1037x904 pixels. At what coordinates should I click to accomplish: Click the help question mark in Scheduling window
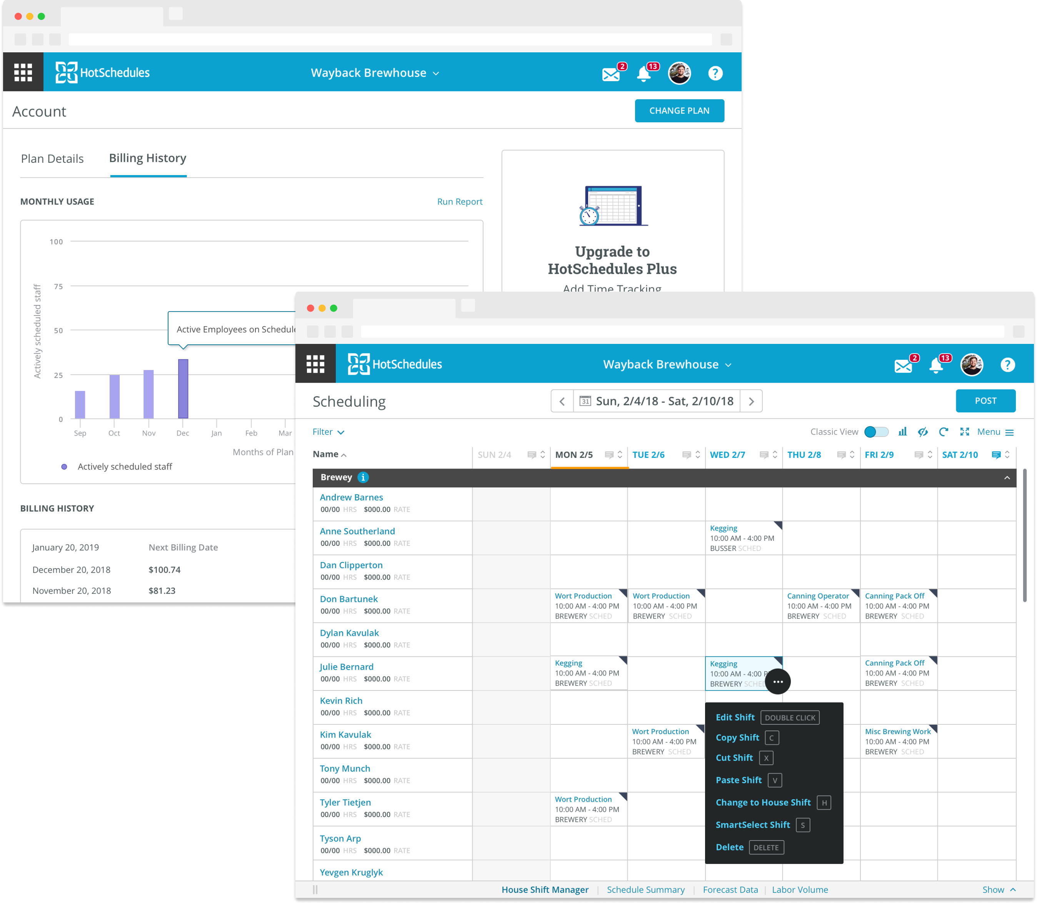(x=1007, y=365)
